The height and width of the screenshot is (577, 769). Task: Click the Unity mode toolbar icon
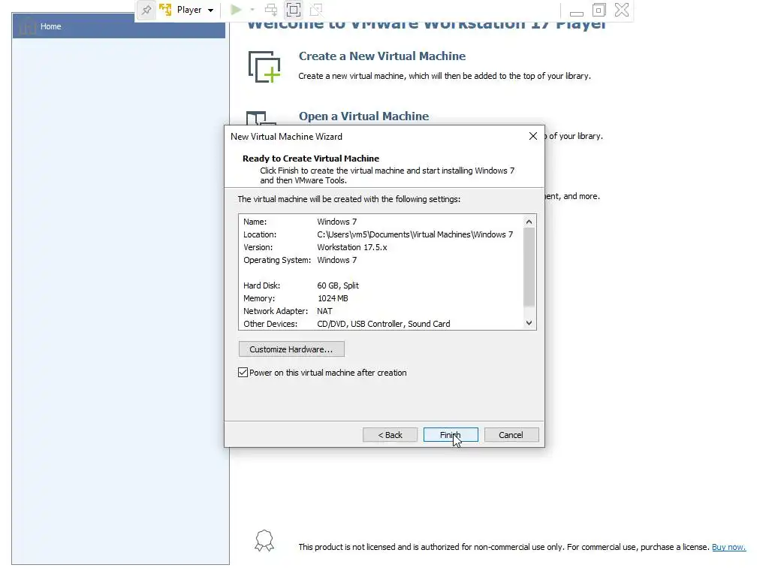[x=316, y=10]
